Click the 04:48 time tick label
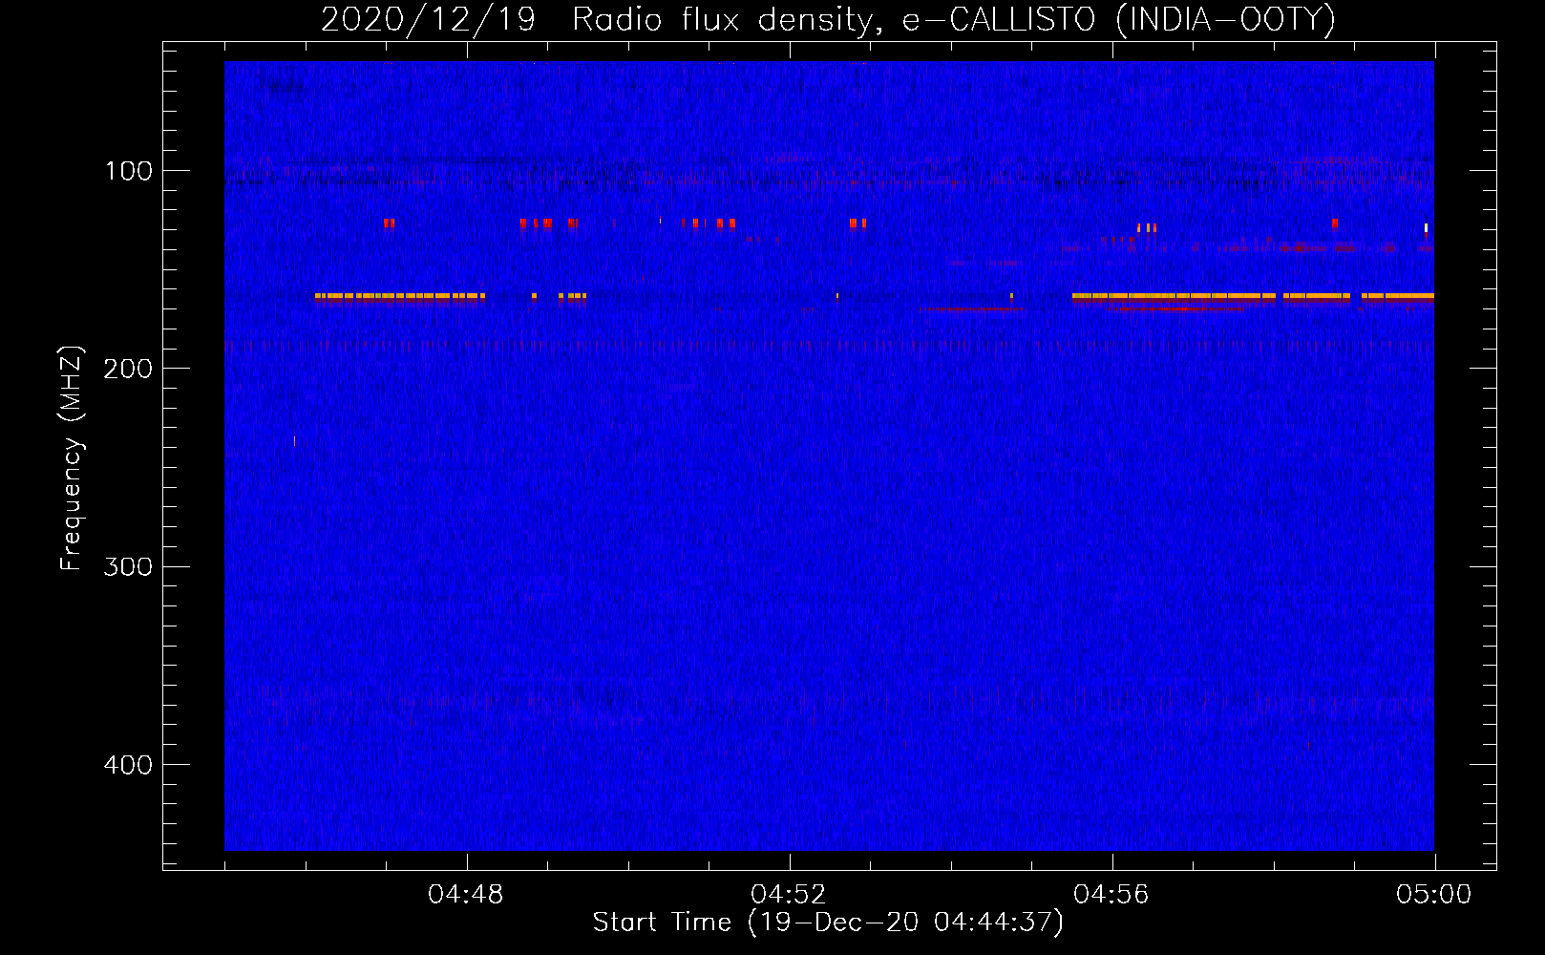The height and width of the screenshot is (955, 1545). [466, 895]
